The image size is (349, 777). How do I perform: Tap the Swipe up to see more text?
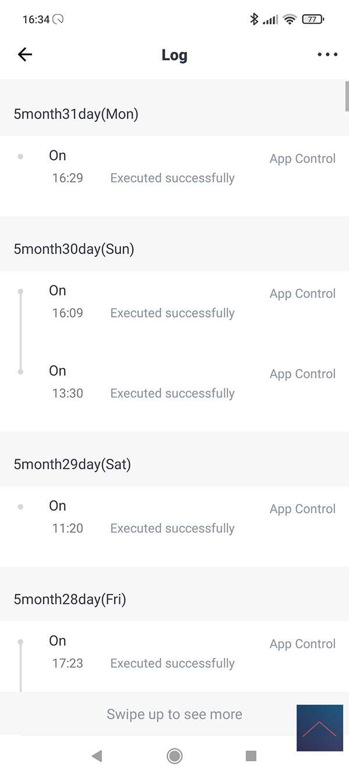(x=174, y=714)
